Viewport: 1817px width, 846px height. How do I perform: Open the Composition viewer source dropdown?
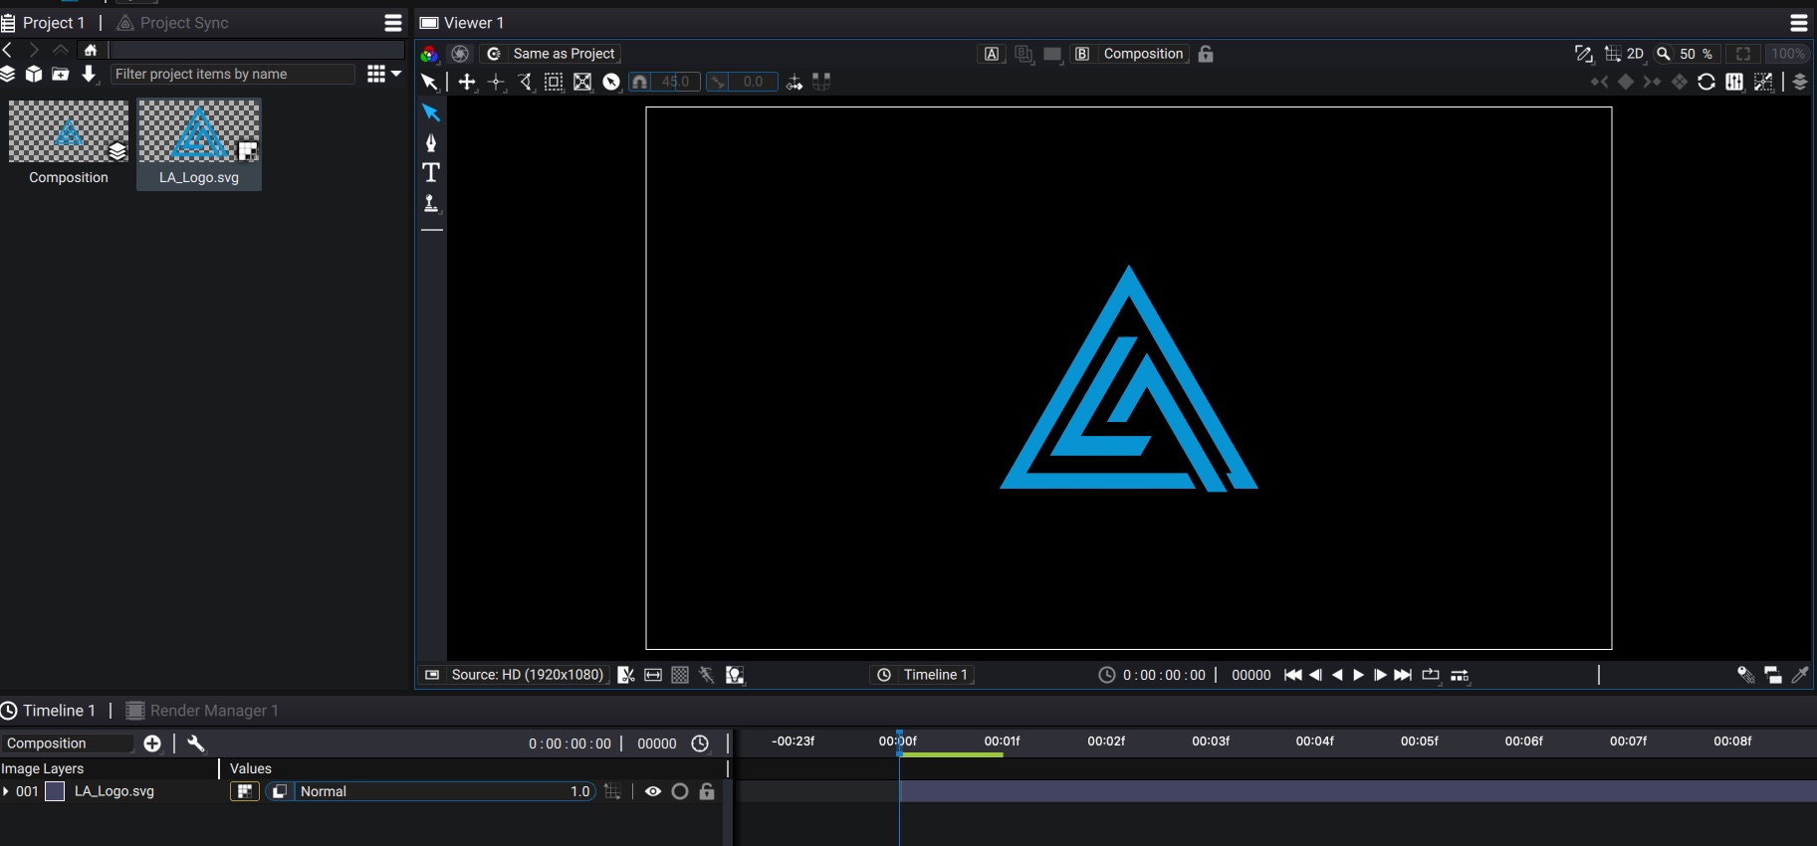point(1143,54)
